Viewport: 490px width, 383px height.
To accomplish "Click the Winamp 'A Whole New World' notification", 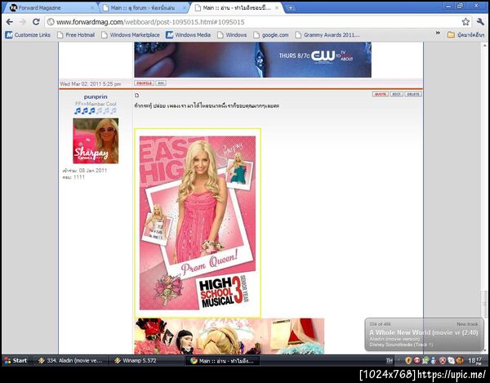I will coord(424,335).
